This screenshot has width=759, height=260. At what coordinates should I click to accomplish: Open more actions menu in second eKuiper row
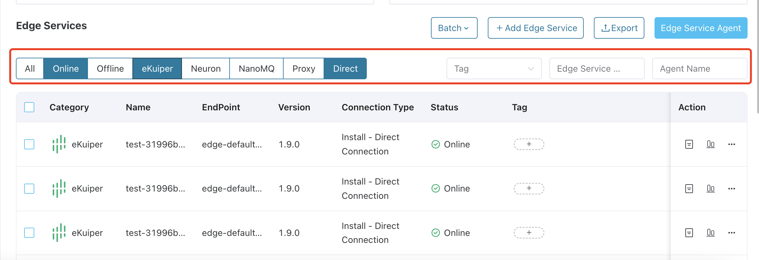tap(732, 189)
